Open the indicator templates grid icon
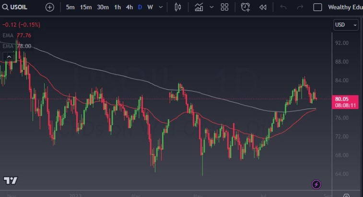Screen dimensions: 363x197 pos(224,7)
